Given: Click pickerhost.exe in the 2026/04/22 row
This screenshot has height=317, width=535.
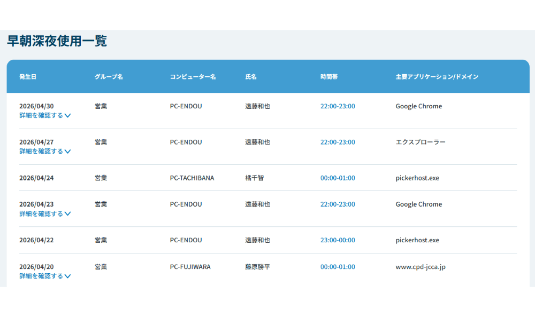Looking at the screenshot, I should pos(417,240).
